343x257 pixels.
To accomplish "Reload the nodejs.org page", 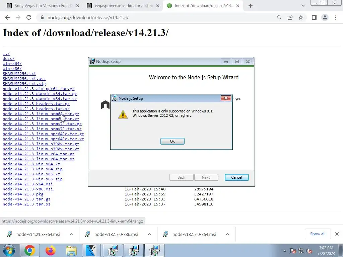I will 29,17.
